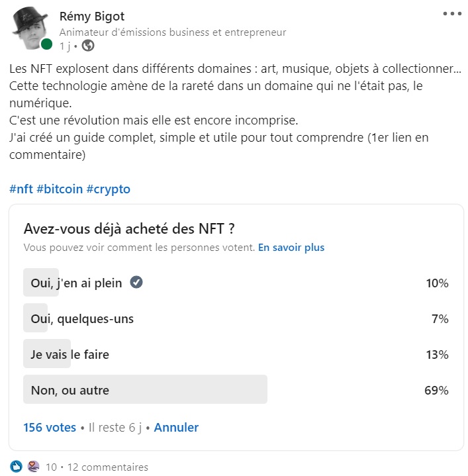Select poll option Je vais le faire
Viewport: 468px width, 476px height.
(236, 354)
